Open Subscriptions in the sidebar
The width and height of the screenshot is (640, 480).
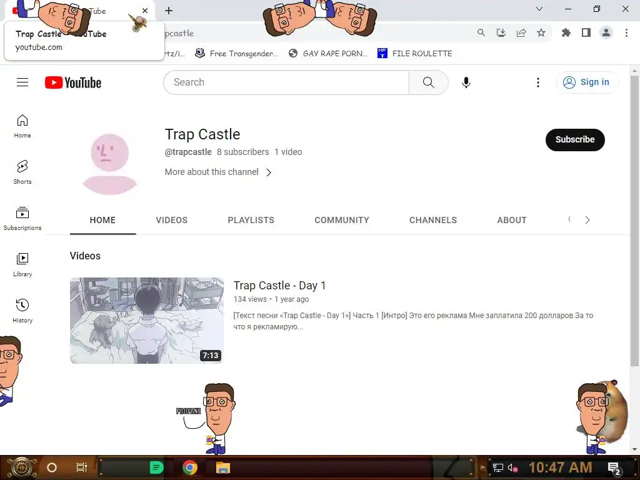pyautogui.click(x=22, y=218)
